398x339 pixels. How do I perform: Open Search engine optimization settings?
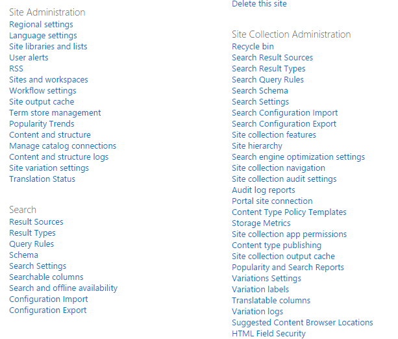tap(298, 157)
